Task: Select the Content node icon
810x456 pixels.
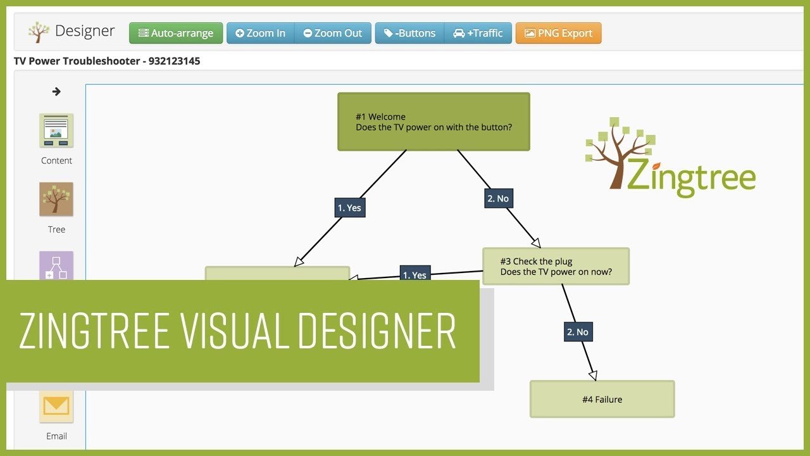Action: pyautogui.click(x=56, y=130)
